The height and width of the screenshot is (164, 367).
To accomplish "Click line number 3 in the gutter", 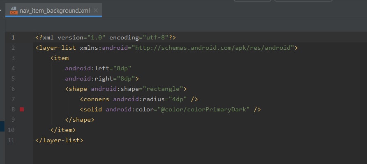I will click(13, 58).
